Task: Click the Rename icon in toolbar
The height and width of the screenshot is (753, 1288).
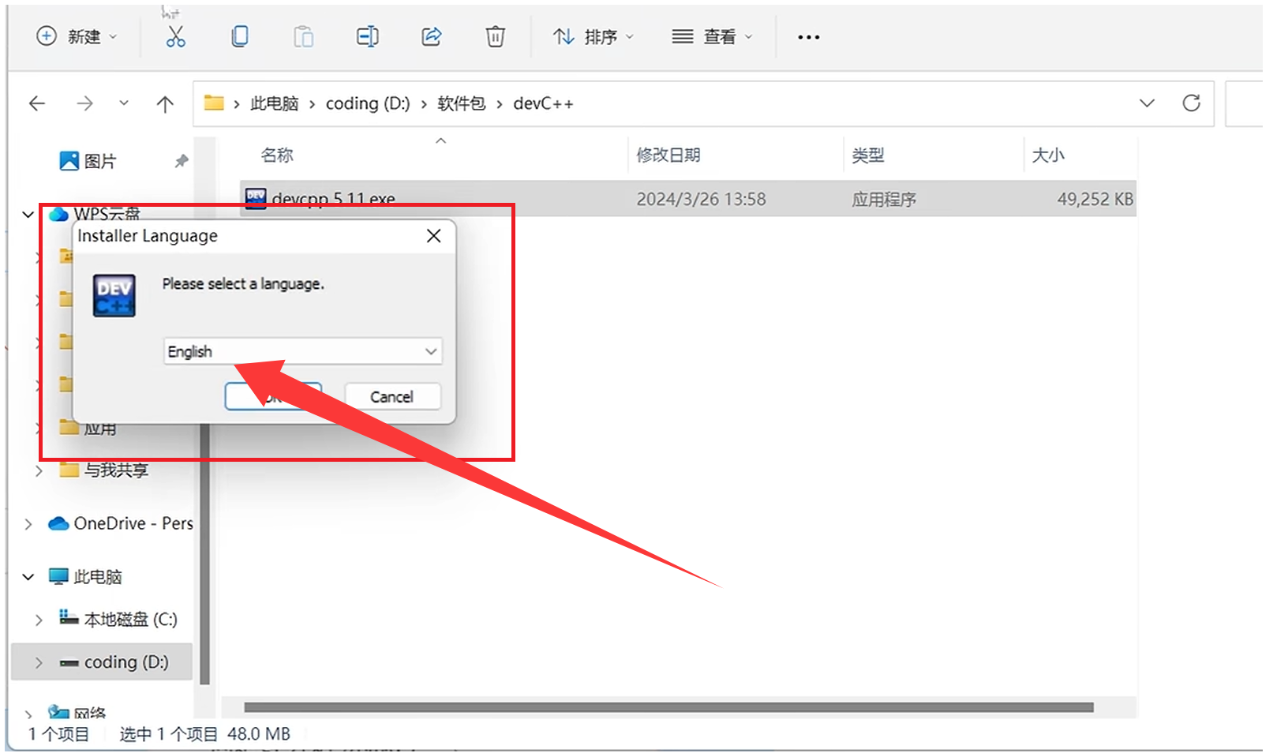Action: pos(368,36)
